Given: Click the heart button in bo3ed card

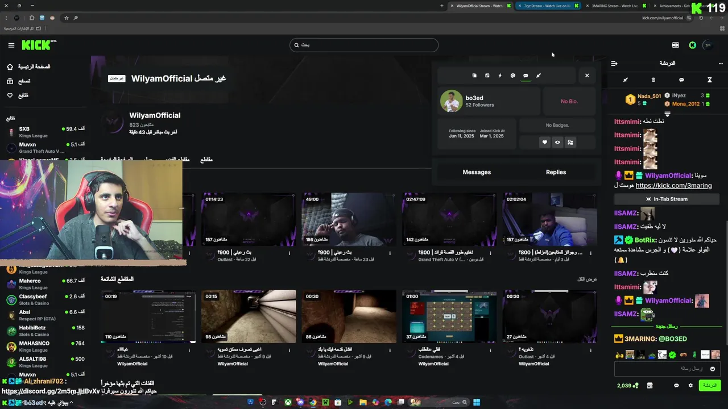Looking at the screenshot, I should (544, 143).
